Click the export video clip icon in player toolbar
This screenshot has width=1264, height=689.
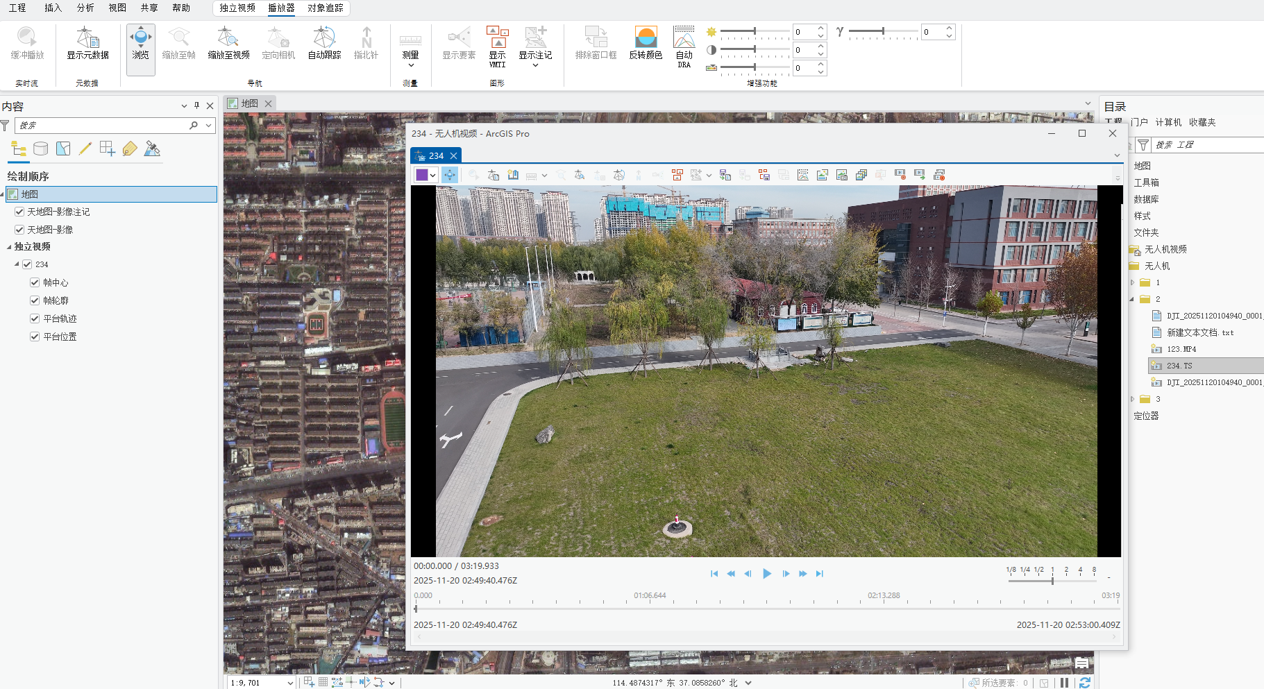point(920,175)
